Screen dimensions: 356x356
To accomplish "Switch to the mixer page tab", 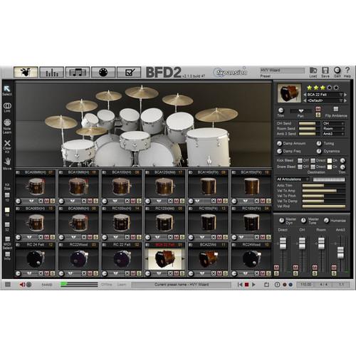I will pos(51,72).
